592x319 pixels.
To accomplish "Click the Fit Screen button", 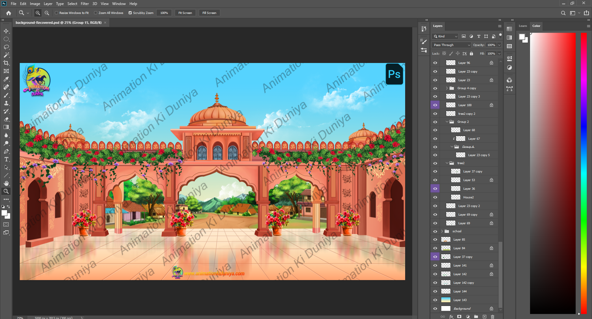I will 185,13.
